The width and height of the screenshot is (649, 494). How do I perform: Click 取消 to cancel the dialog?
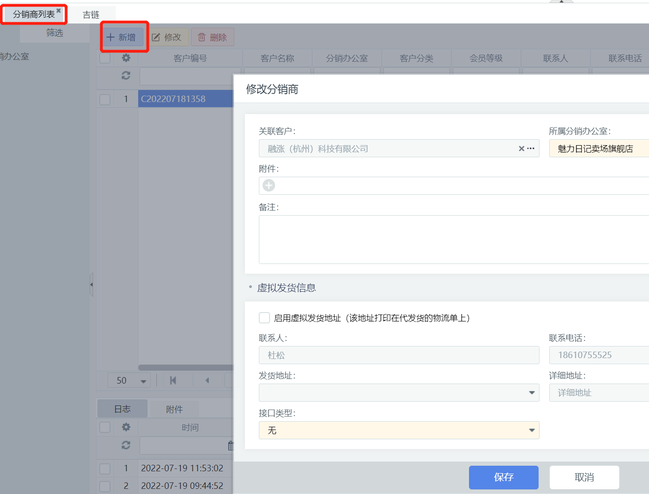[x=585, y=477]
